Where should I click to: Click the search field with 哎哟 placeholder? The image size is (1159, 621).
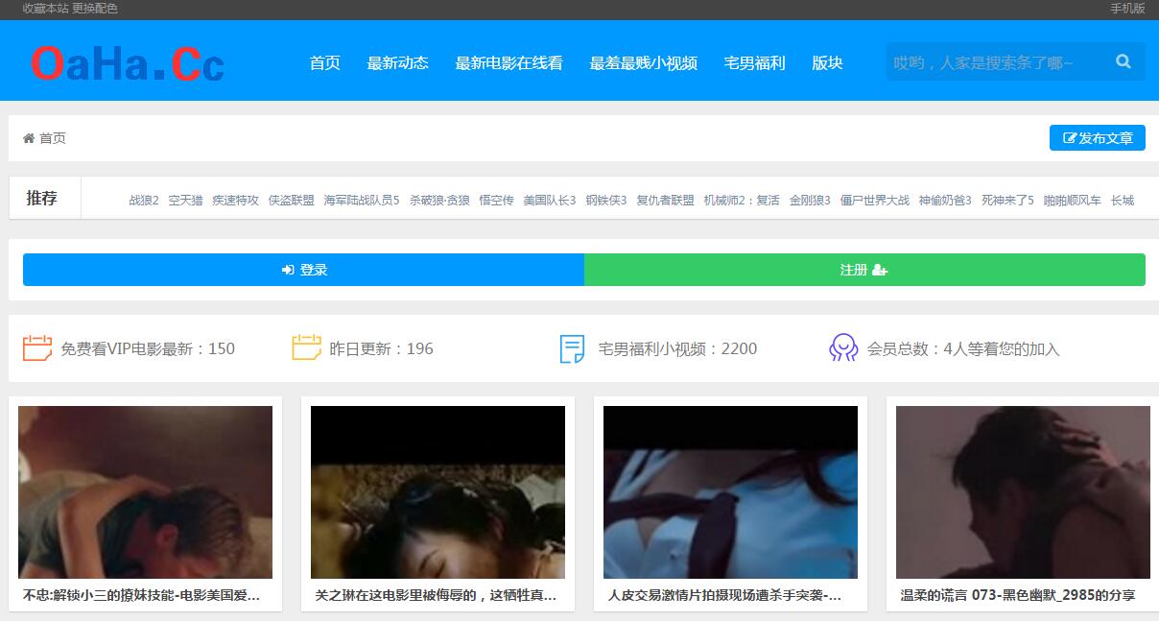[994, 61]
